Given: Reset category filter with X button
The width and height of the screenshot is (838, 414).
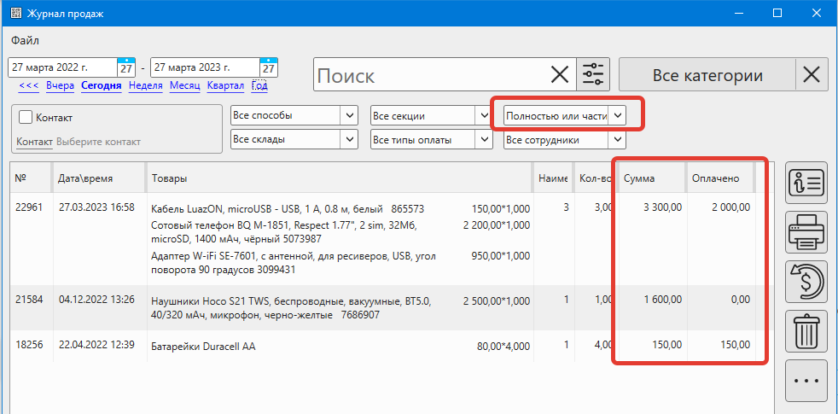Looking at the screenshot, I should tap(812, 75).
